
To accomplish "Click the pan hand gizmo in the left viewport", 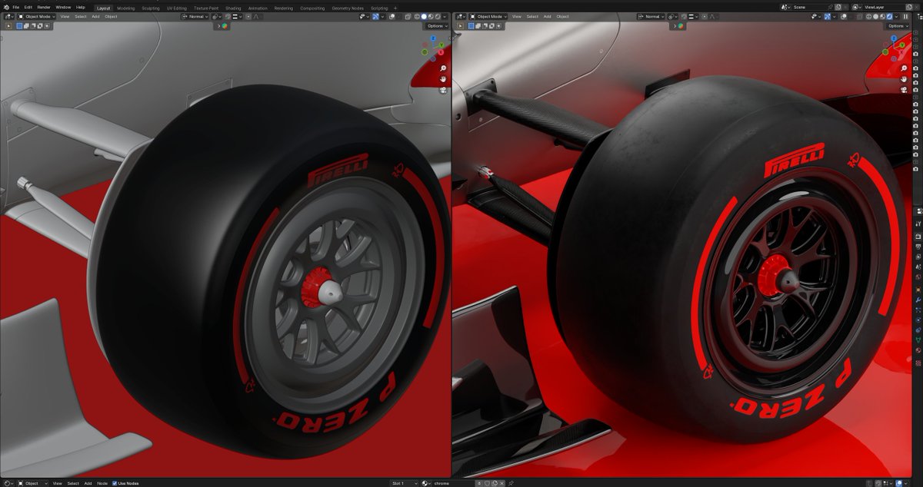I will (x=444, y=79).
